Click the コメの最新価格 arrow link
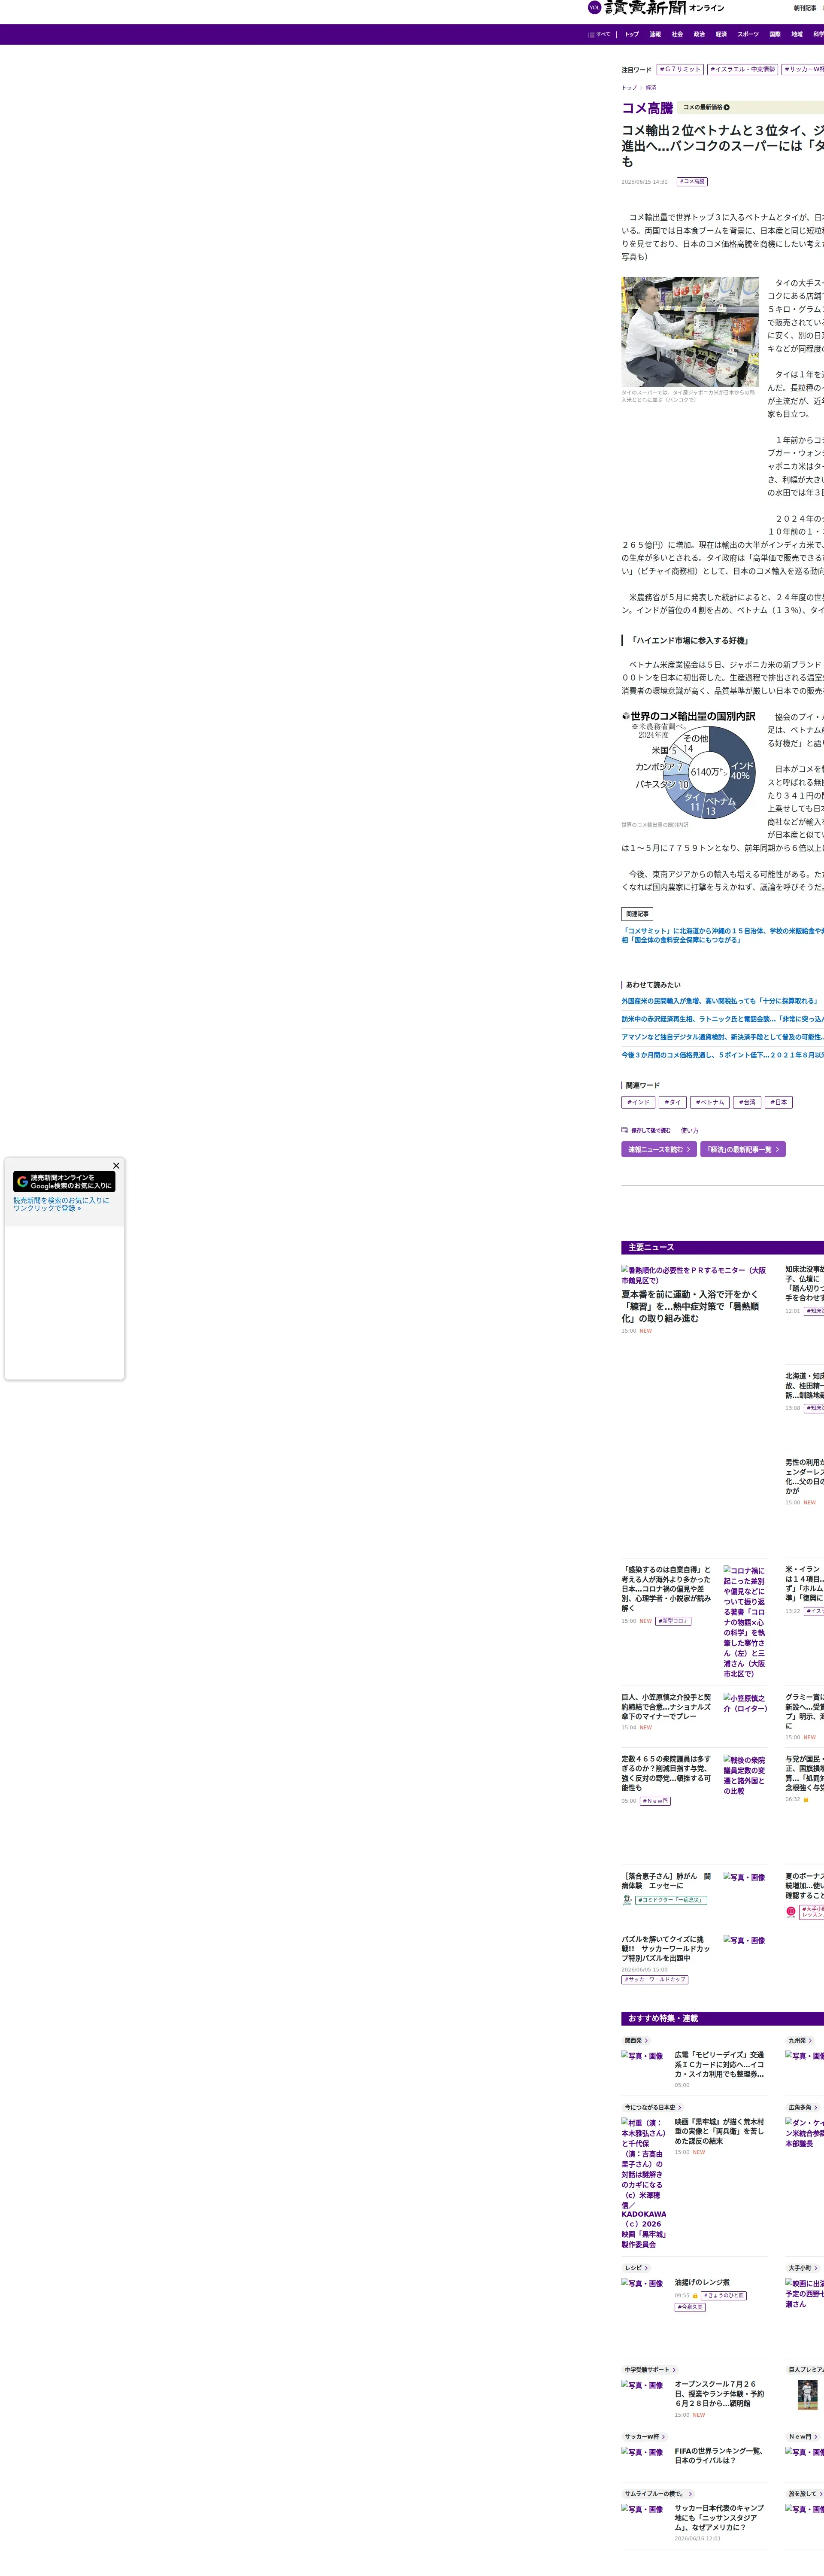The height and width of the screenshot is (2576, 824). pos(706,107)
